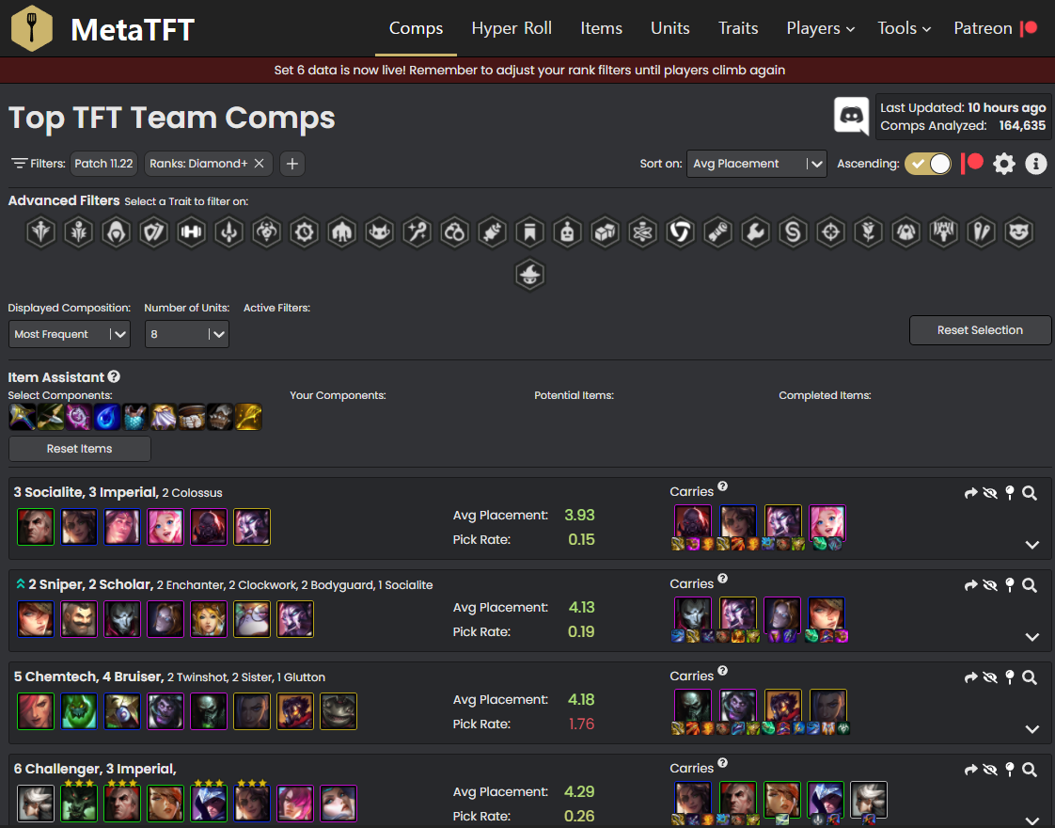Add a new filter with plus button
Screen dimensions: 1055x828
click(292, 164)
